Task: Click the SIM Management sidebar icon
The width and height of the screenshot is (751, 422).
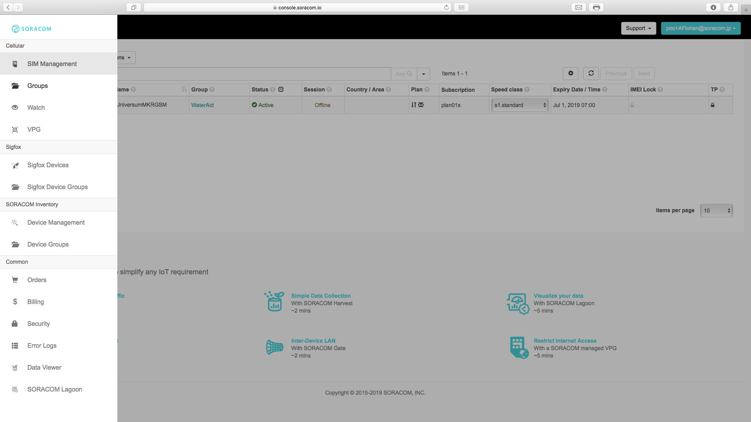Action: coord(15,64)
